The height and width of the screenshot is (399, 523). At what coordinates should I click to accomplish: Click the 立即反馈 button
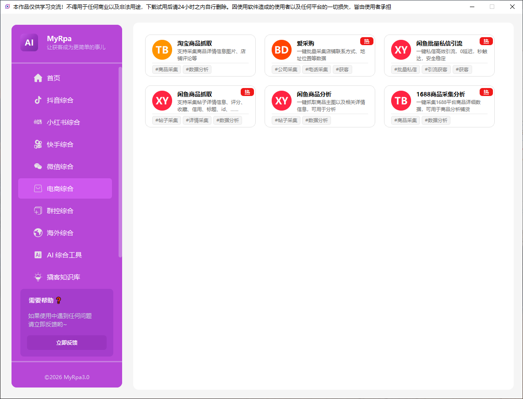67,343
